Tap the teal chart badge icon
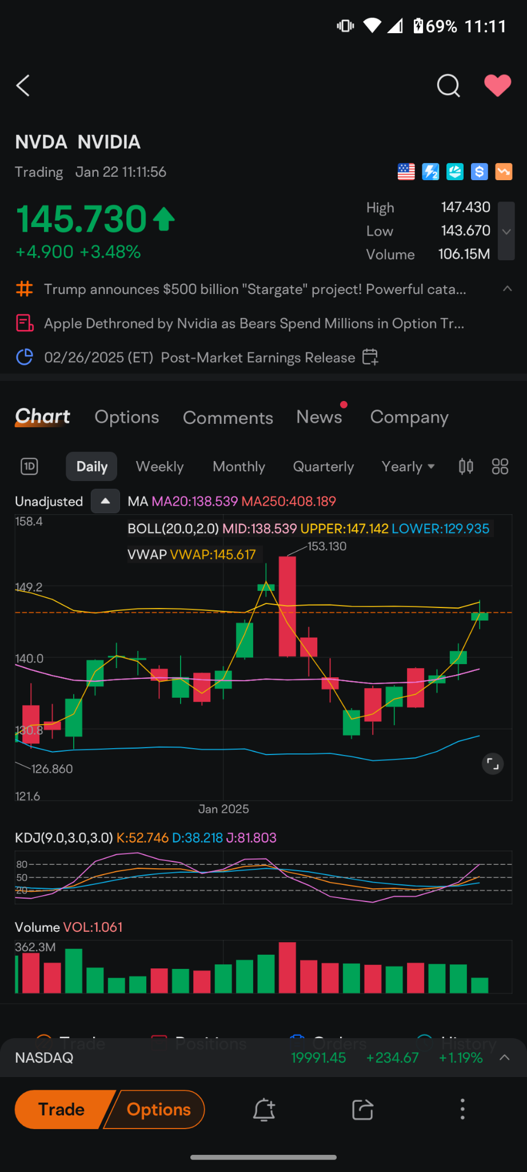This screenshot has height=1172, width=527. (455, 172)
